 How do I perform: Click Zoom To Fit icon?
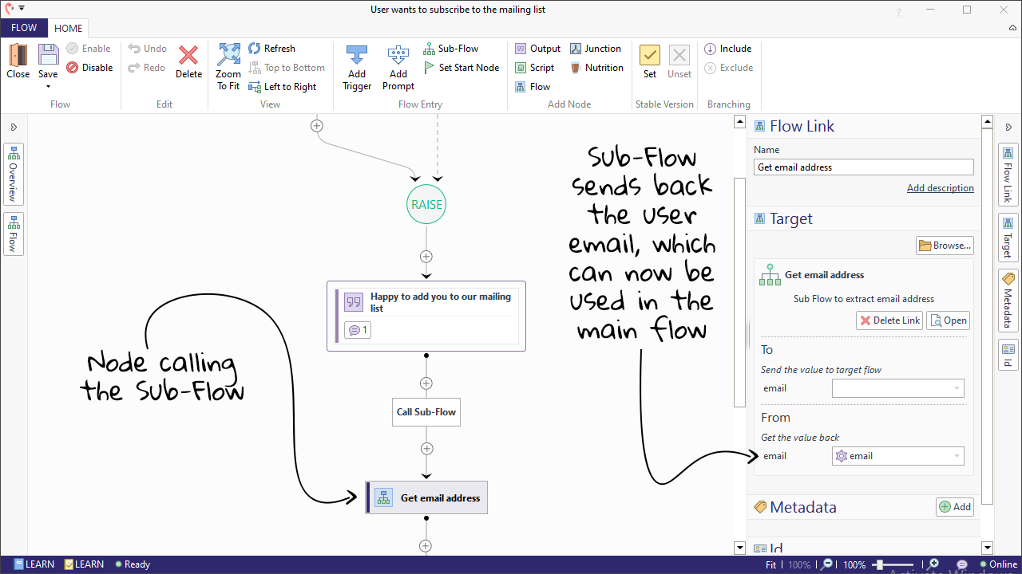point(228,56)
